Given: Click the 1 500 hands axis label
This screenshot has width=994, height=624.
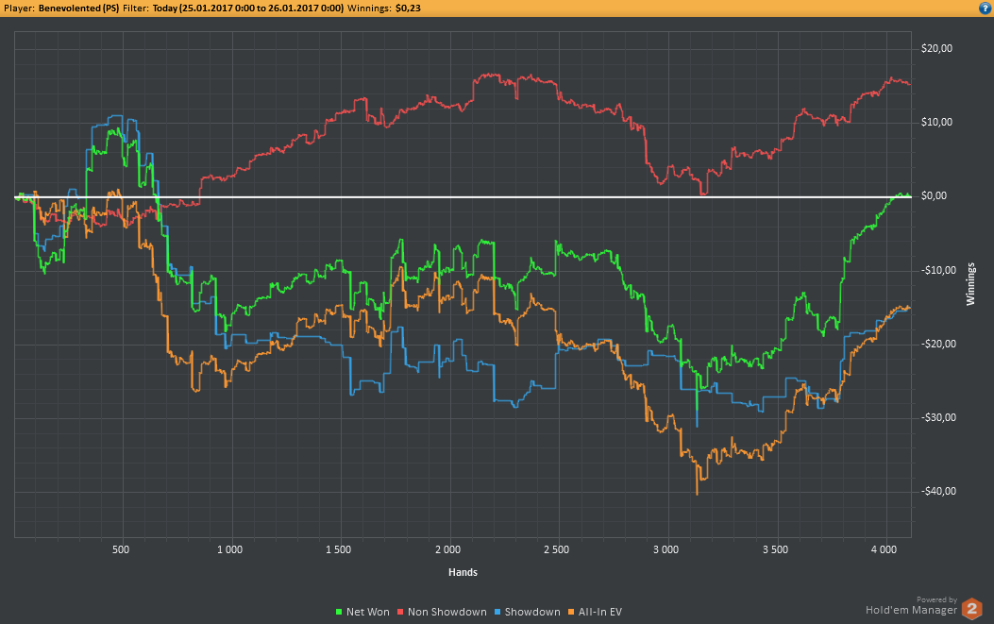Looking at the screenshot, I should pos(339,549).
